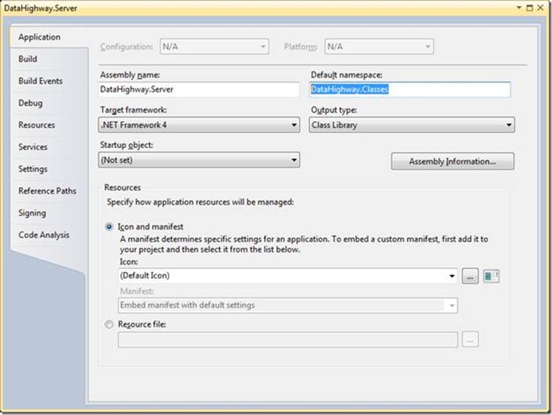This screenshot has height=415, width=552.
Task: Open the icon preview image button
Action: tap(491, 276)
